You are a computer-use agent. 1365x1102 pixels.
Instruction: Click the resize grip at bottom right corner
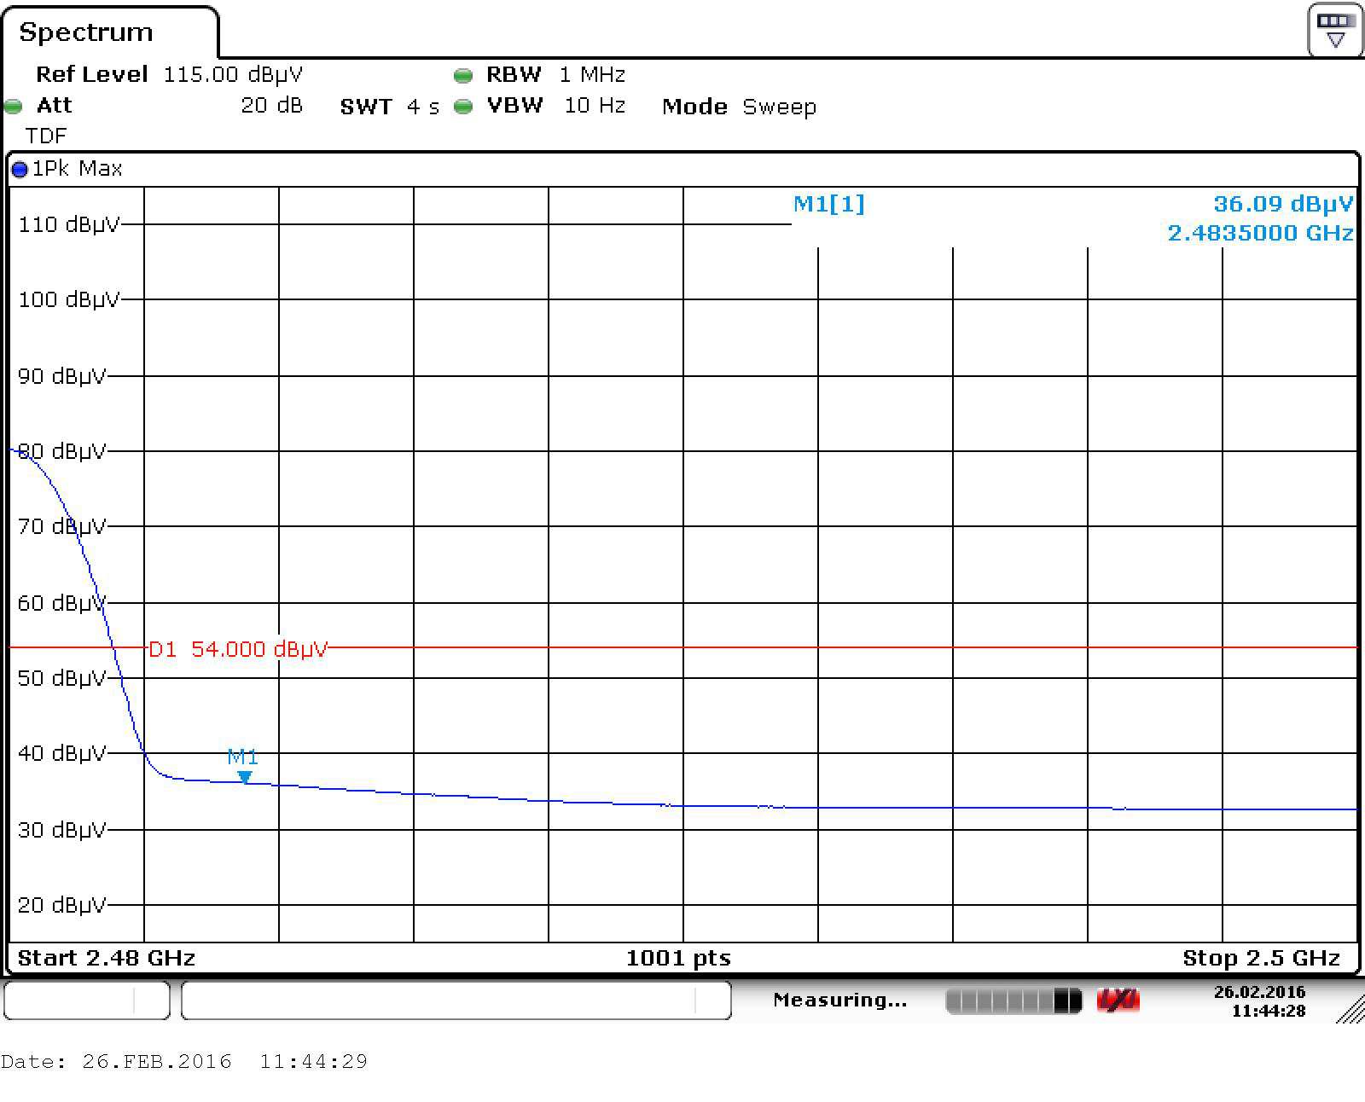1350,1011
